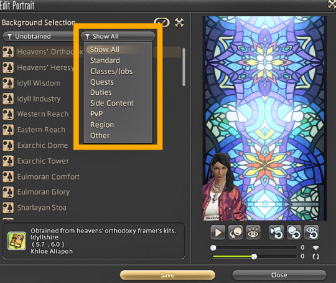Toggle eyes-follow-camera option
This screenshot has height=283, width=336.
coord(253,233)
